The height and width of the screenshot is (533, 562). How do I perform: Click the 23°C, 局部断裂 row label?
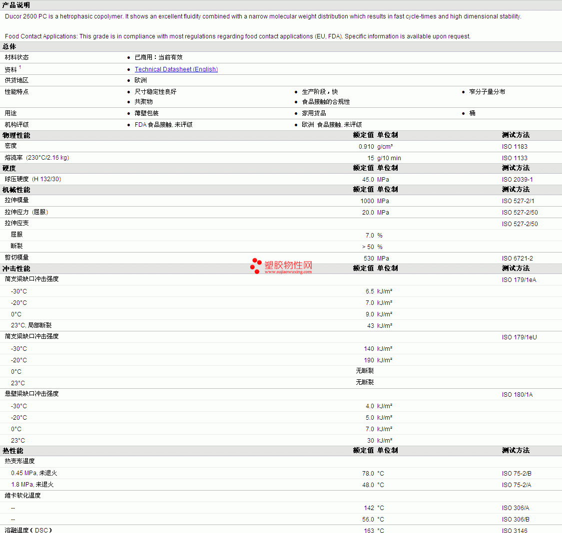[x=31, y=325]
